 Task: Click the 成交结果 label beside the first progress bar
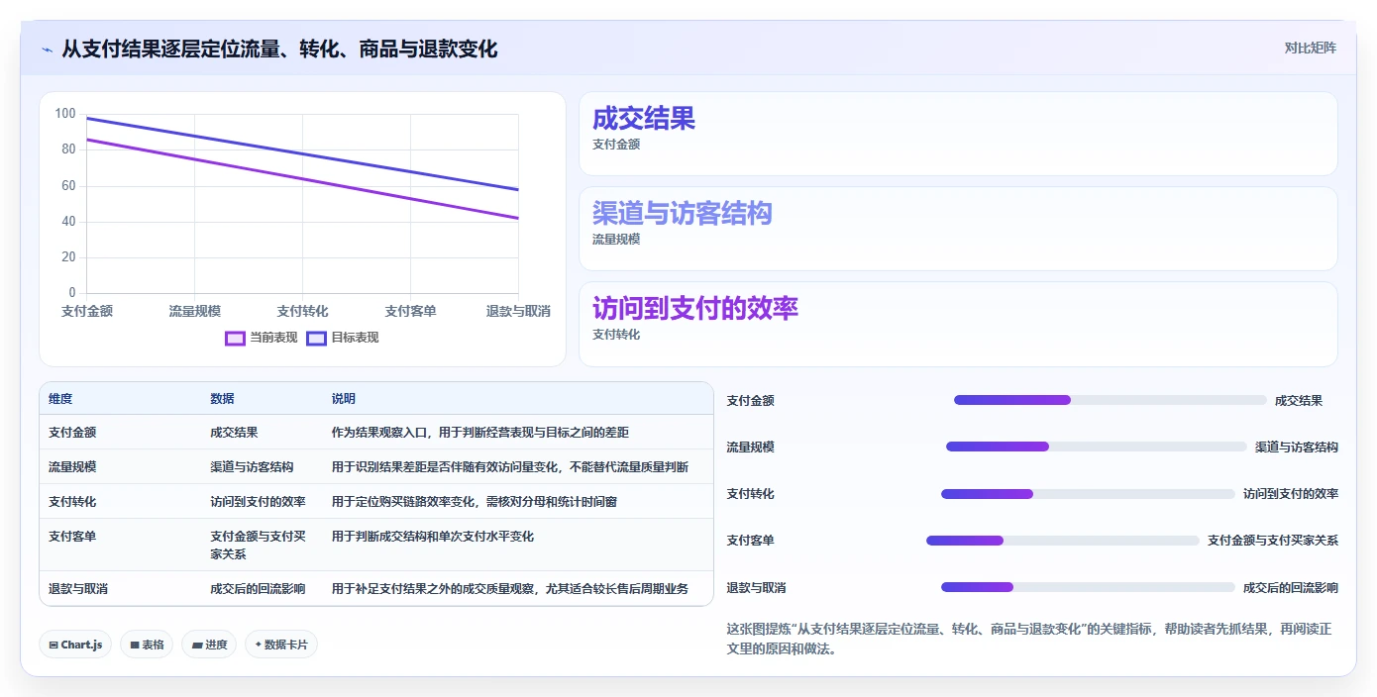1299,400
